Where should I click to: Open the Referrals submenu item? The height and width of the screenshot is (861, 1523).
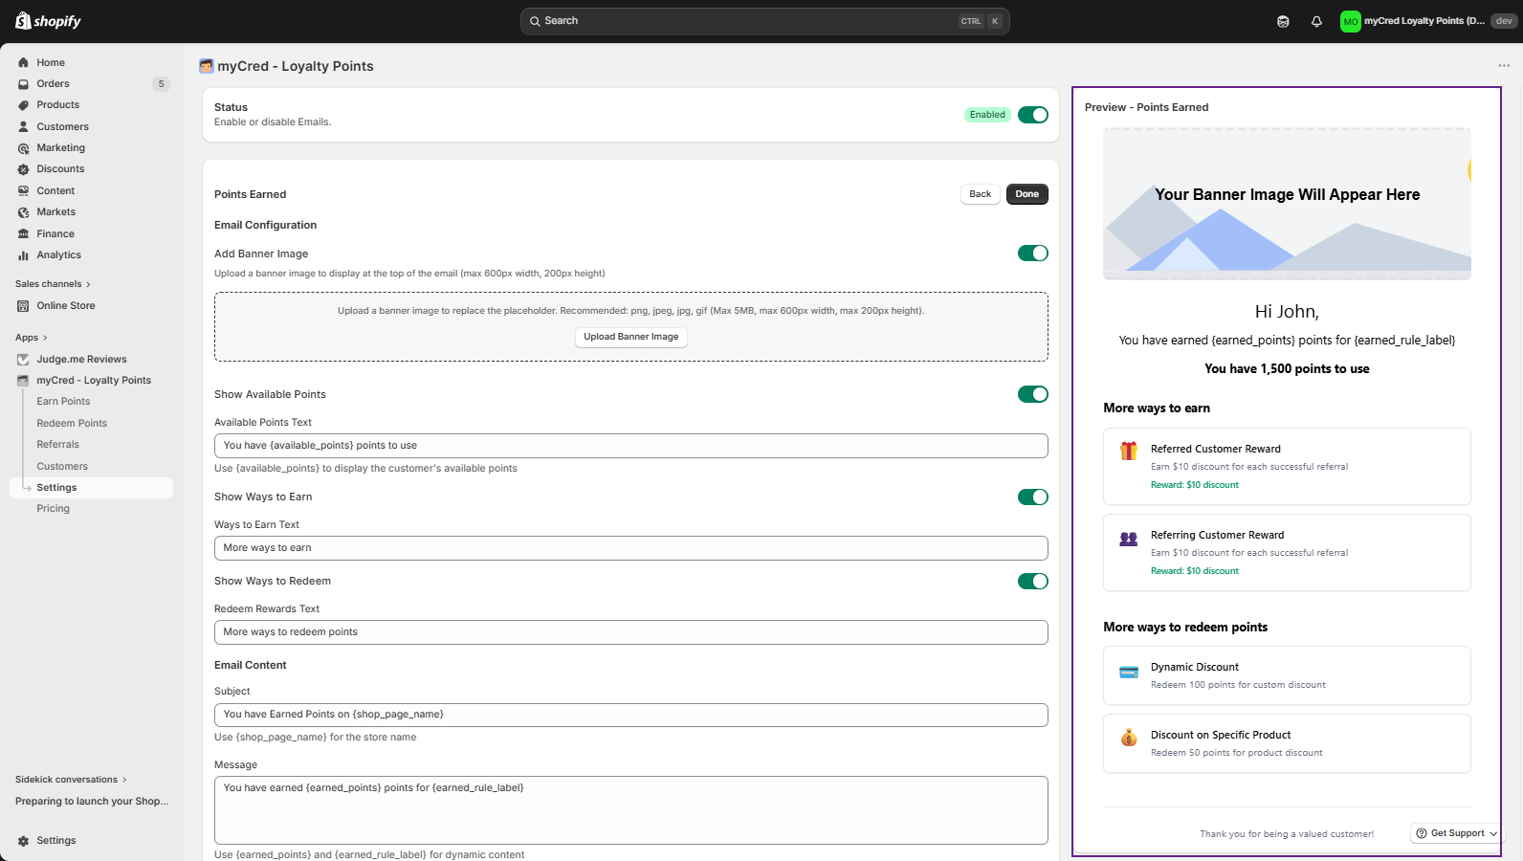[x=57, y=445]
